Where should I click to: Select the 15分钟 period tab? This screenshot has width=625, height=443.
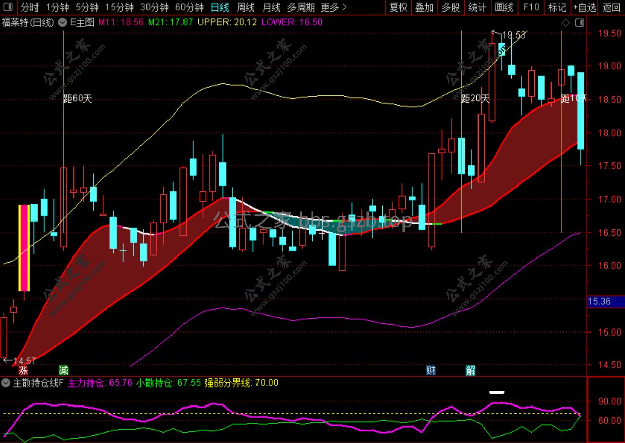[120, 7]
